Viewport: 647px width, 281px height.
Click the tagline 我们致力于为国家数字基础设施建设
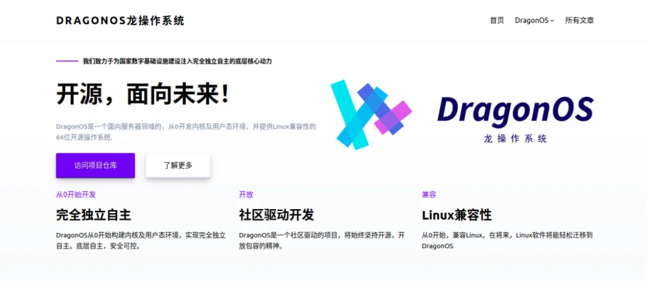click(177, 61)
